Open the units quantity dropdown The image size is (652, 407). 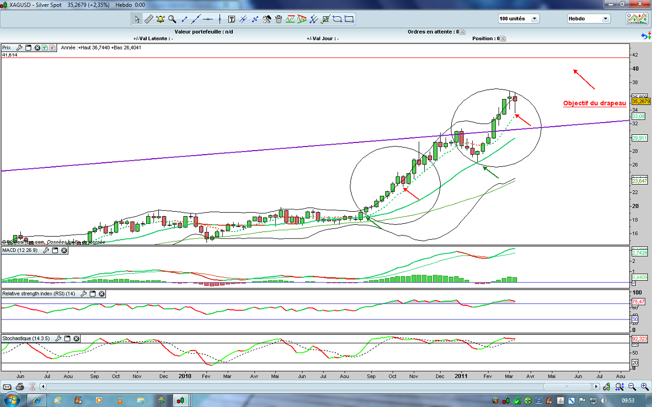pyautogui.click(x=519, y=19)
